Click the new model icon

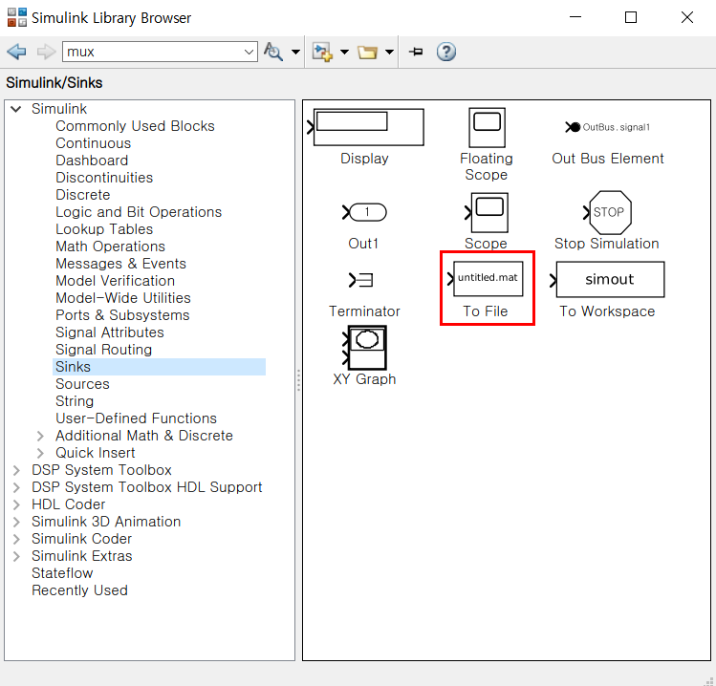coord(322,52)
